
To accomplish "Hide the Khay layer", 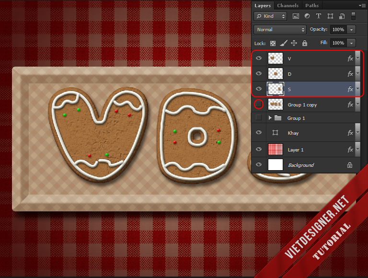I will pyautogui.click(x=259, y=132).
